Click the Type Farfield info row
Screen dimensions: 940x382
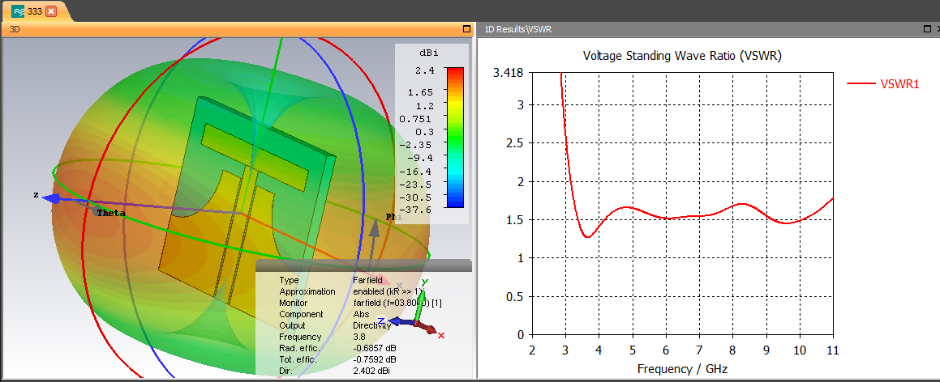pyautogui.click(x=330, y=280)
